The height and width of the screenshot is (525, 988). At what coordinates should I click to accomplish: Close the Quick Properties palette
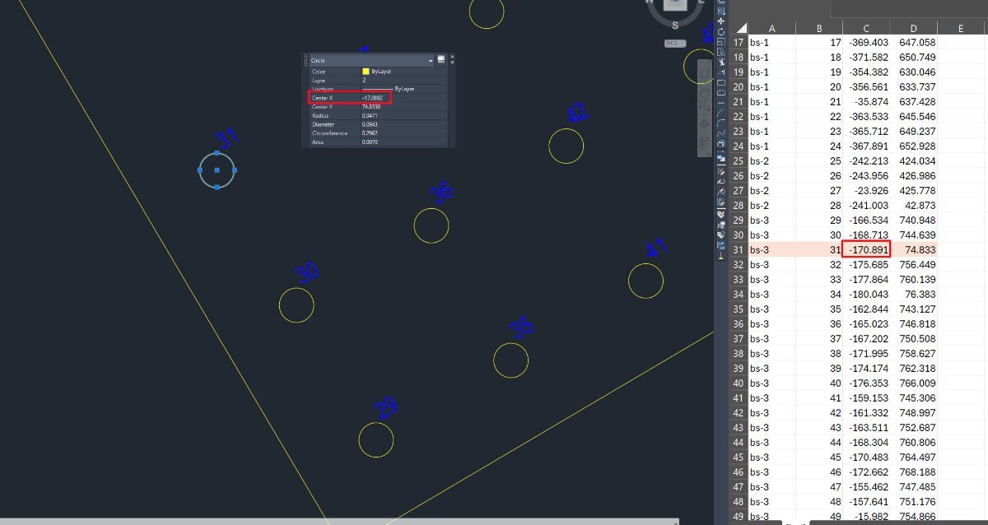(452, 57)
